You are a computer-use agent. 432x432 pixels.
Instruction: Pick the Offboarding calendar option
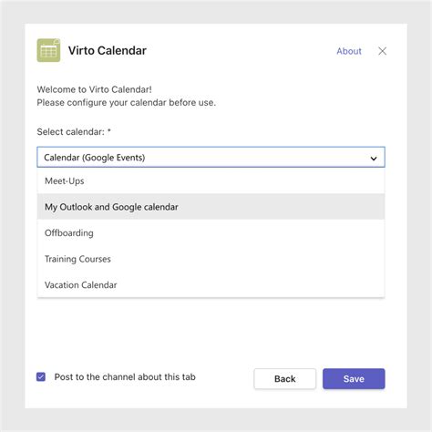click(211, 233)
